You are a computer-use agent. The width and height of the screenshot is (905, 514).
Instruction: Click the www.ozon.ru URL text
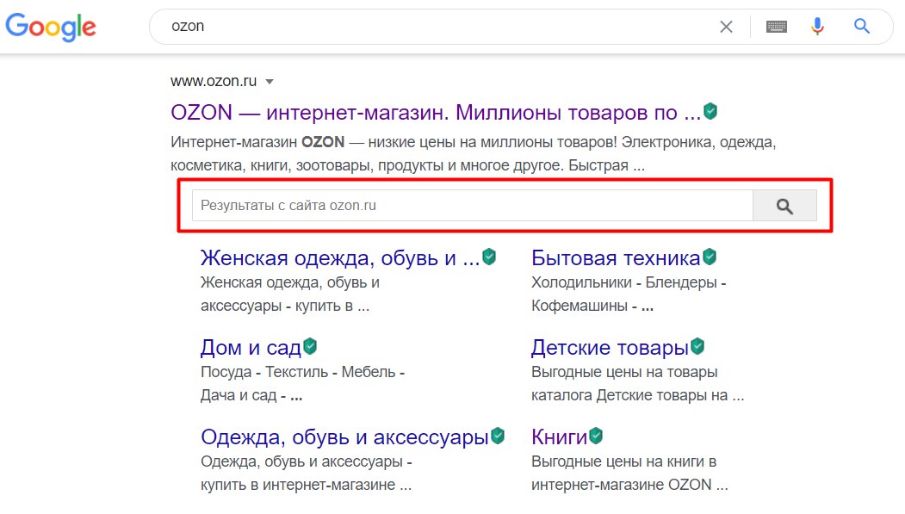click(x=214, y=81)
